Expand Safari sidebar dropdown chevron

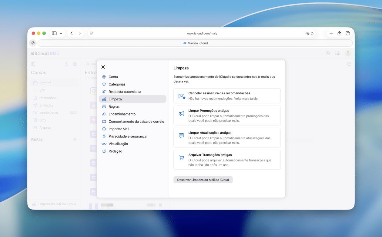tap(61, 33)
